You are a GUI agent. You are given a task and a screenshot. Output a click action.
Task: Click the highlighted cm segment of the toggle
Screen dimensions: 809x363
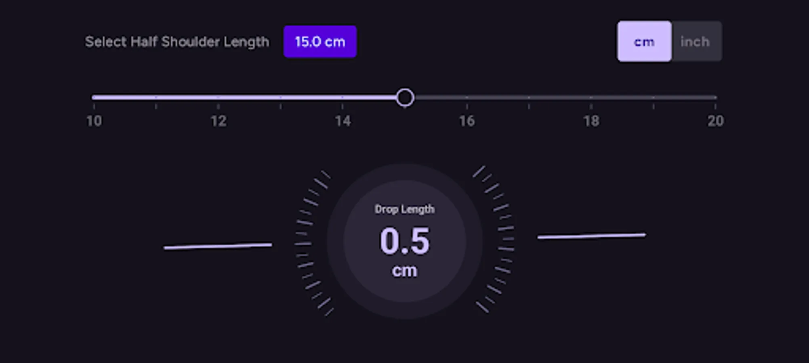click(x=644, y=42)
